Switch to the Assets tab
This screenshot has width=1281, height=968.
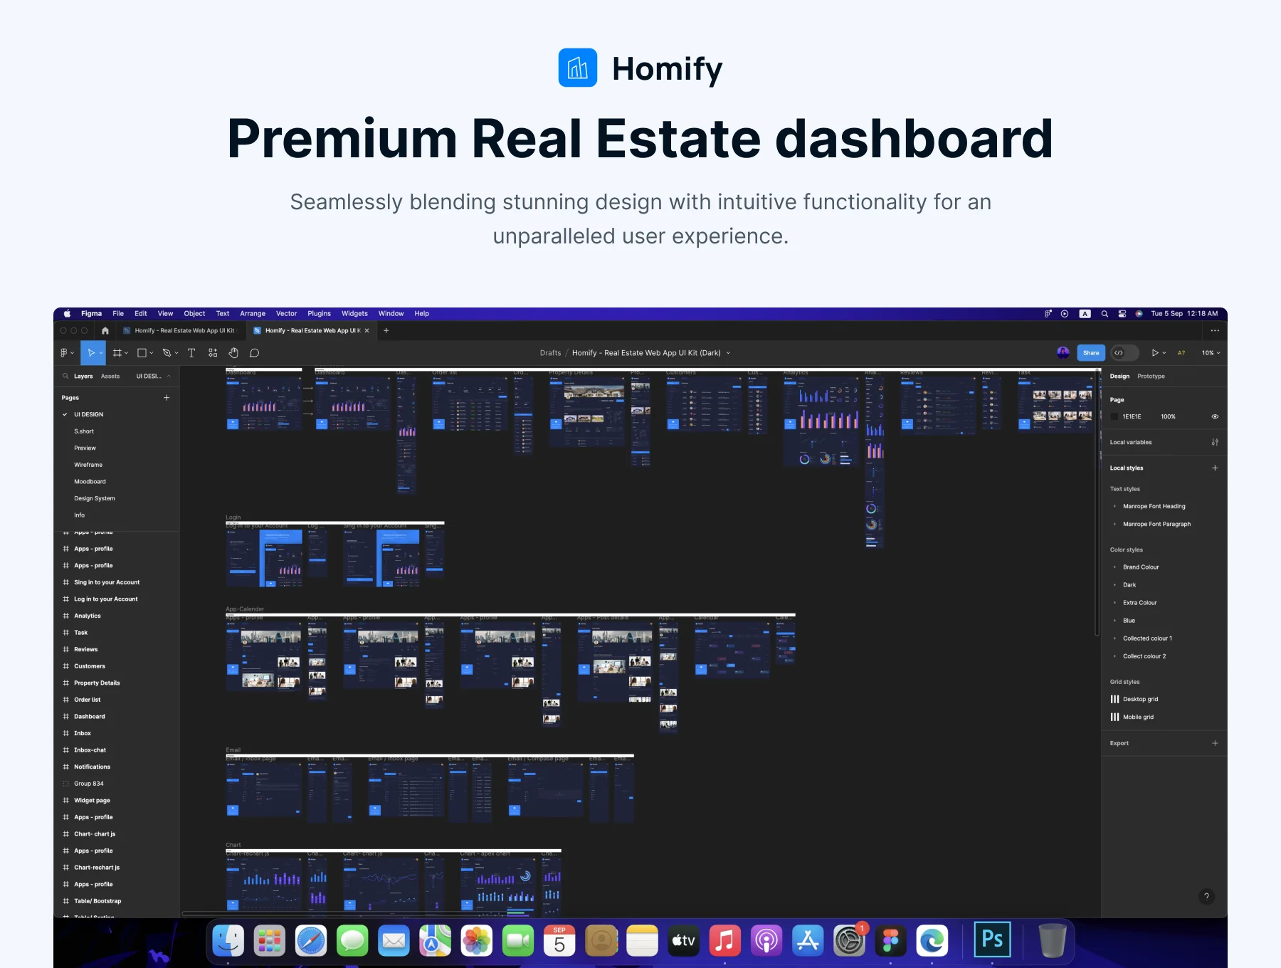[x=110, y=376]
